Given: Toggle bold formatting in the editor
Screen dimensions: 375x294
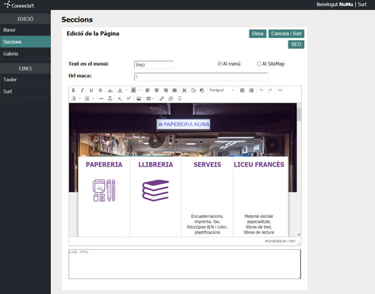Looking at the screenshot, I should [x=74, y=91].
